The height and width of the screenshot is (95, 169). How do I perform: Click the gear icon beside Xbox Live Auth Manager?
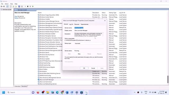(39, 80)
